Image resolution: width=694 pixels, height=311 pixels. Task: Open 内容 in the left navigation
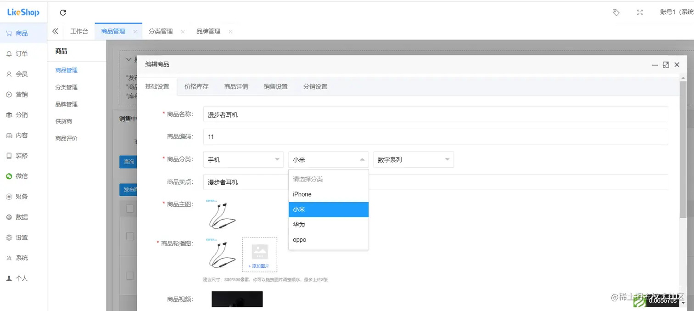tap(23, 136)
